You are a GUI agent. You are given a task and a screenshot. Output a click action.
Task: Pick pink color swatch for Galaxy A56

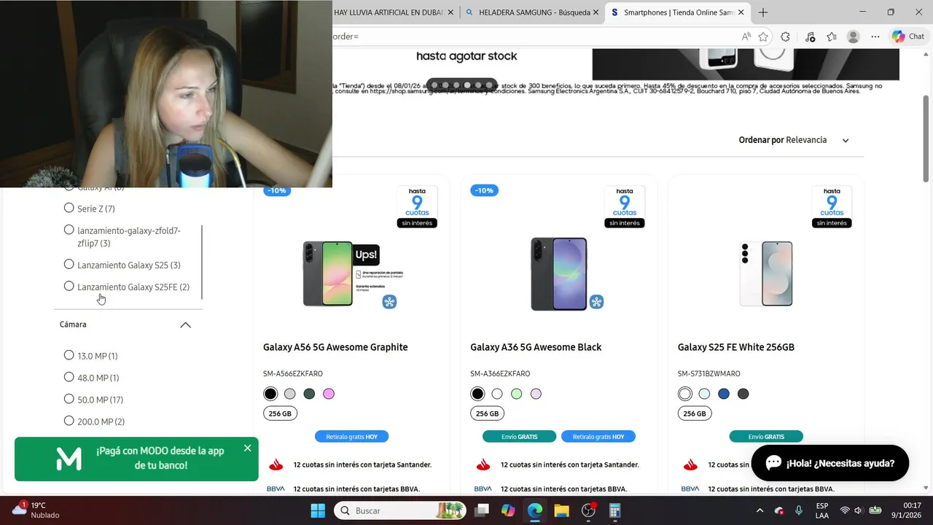click(329, 394)
